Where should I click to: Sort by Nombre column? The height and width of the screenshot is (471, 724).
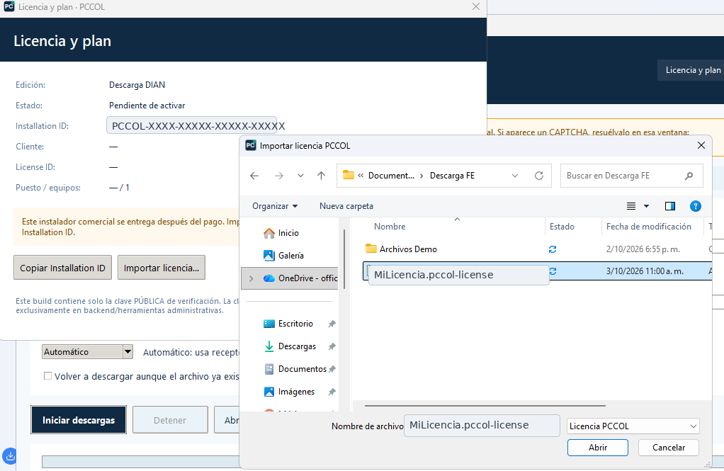[390, 227]
